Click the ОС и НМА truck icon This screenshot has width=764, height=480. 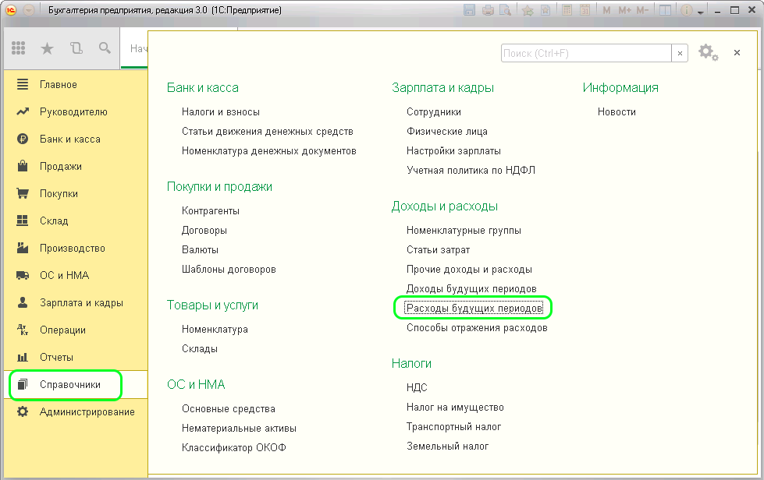(x=23, y=276)
